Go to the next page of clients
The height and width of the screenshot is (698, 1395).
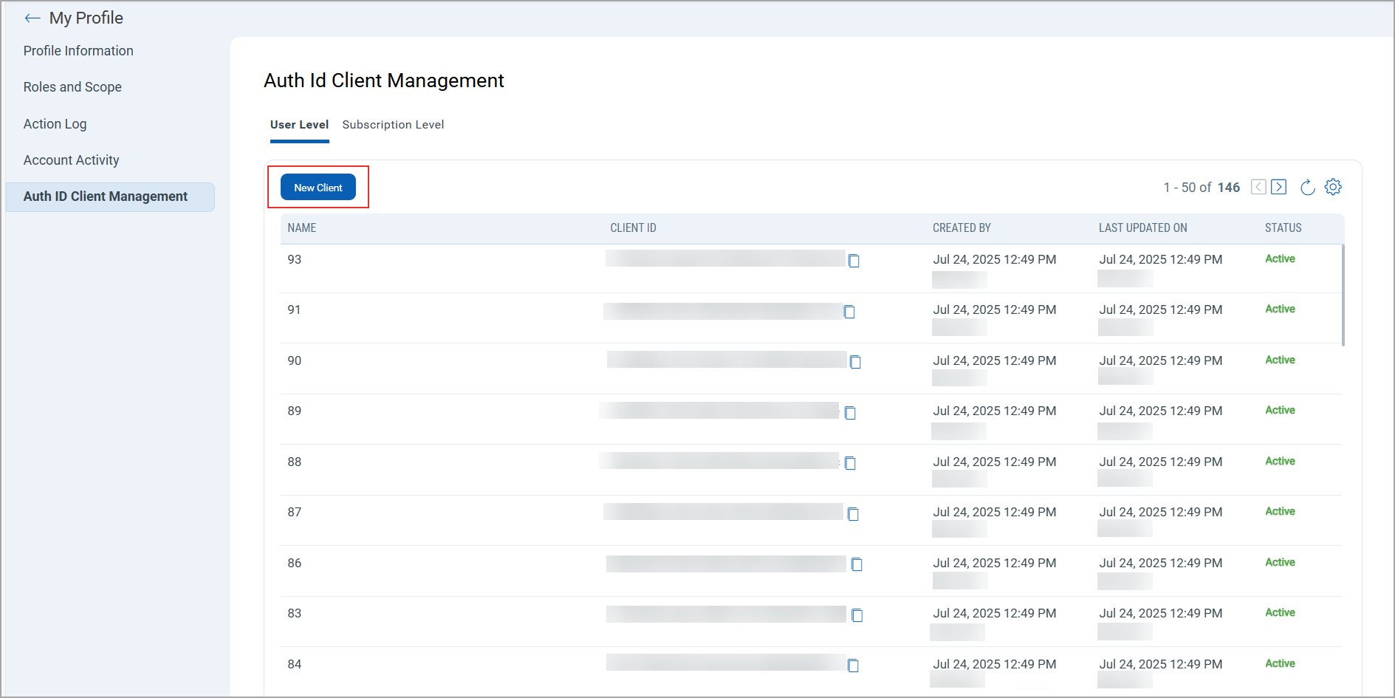1279,188
